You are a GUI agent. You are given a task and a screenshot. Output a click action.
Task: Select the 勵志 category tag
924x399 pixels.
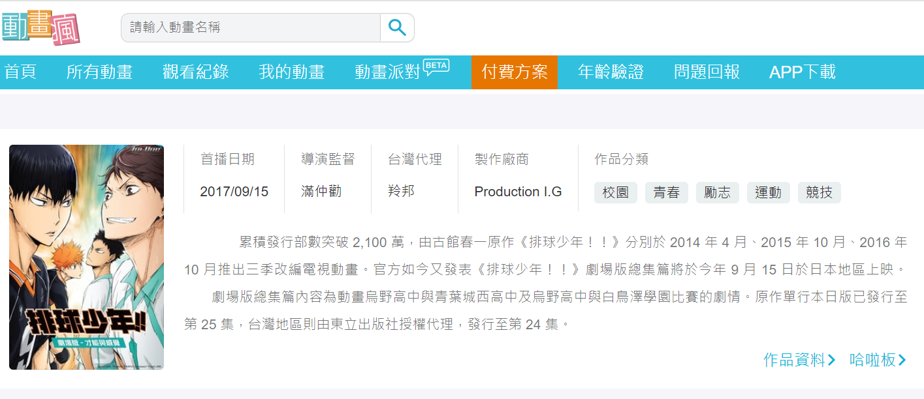tap(718, 193)
